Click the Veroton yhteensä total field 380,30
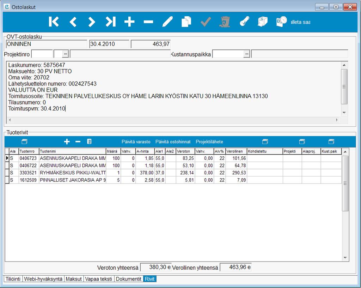Viewport: 361px width, 288px height. pos(156,267)
